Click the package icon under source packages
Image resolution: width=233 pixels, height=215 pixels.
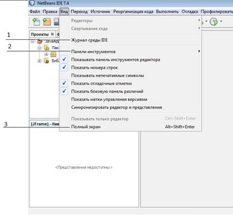pyautogui.click(x=53, y=54)
